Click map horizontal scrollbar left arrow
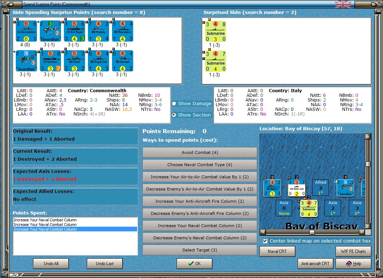Viewport: 383px width, 278px height. point(263,232)
